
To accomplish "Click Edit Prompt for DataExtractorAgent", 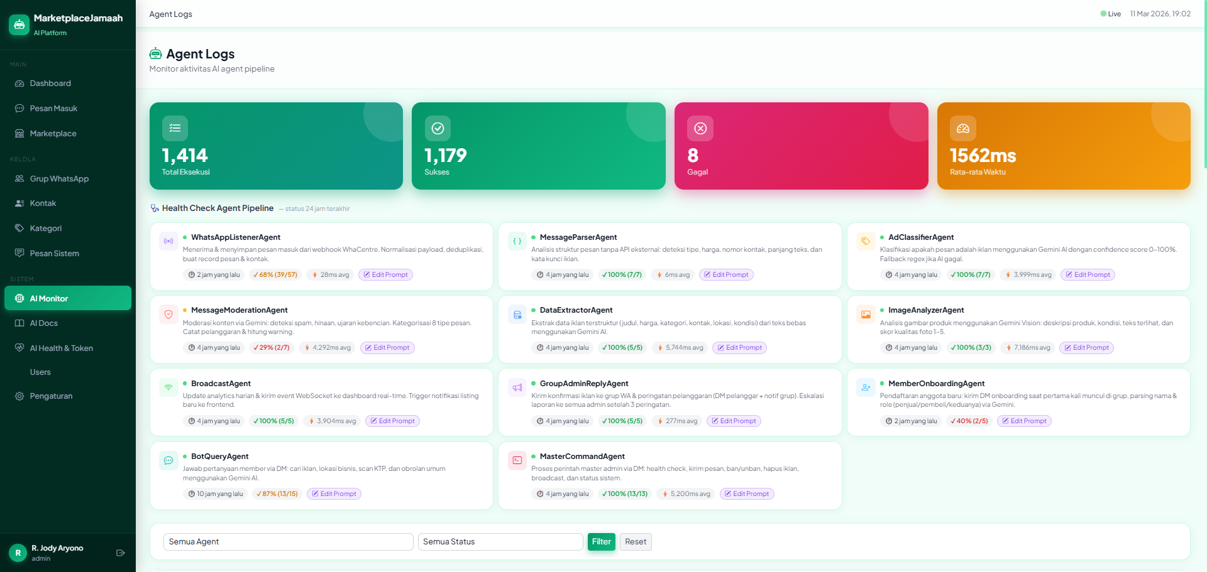I will (739, 348).
